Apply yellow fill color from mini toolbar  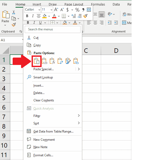click(45, 16)
